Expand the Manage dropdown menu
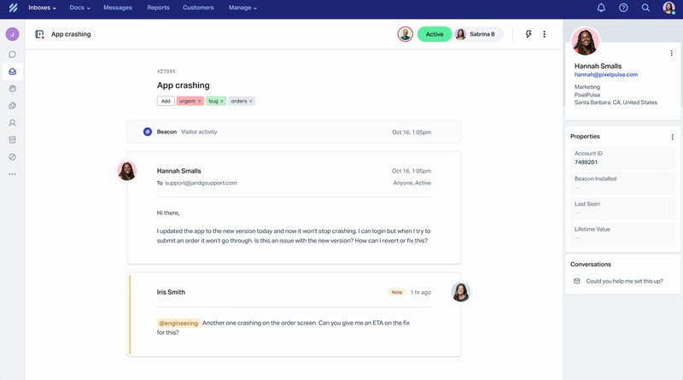Screen dimensions: 683x380 pos(242,8)
